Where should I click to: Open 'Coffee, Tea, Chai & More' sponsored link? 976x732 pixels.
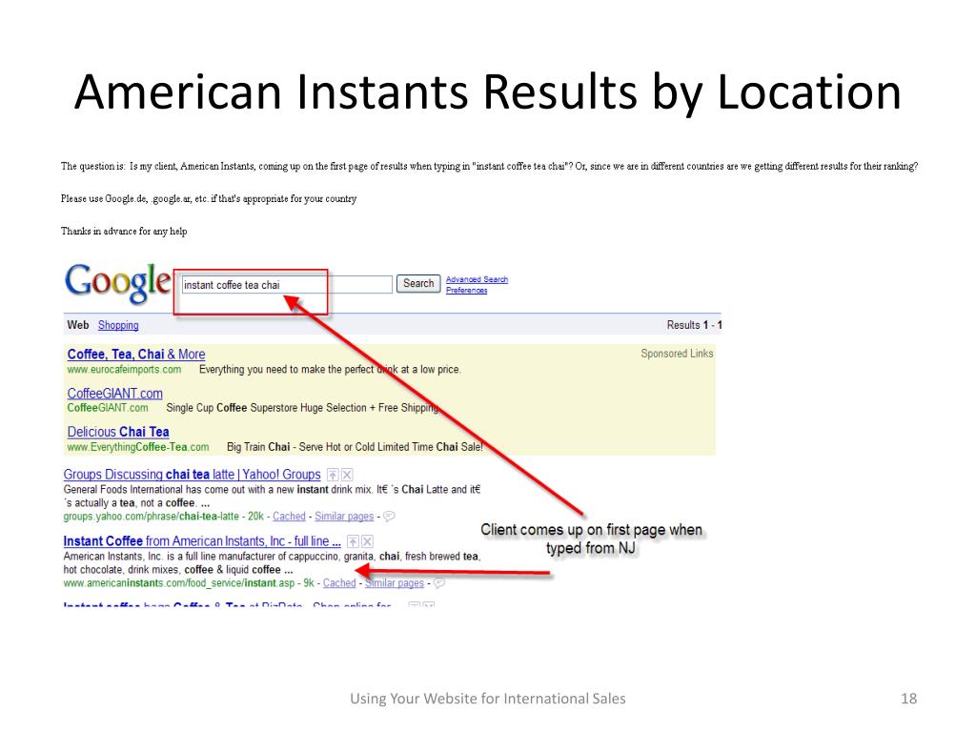pos(136,355)
